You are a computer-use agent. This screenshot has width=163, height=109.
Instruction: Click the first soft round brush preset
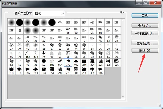pos(11,22)
